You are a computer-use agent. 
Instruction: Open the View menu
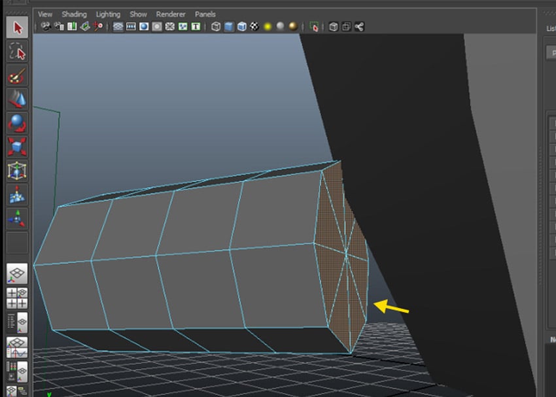click(x=45, y=14)
